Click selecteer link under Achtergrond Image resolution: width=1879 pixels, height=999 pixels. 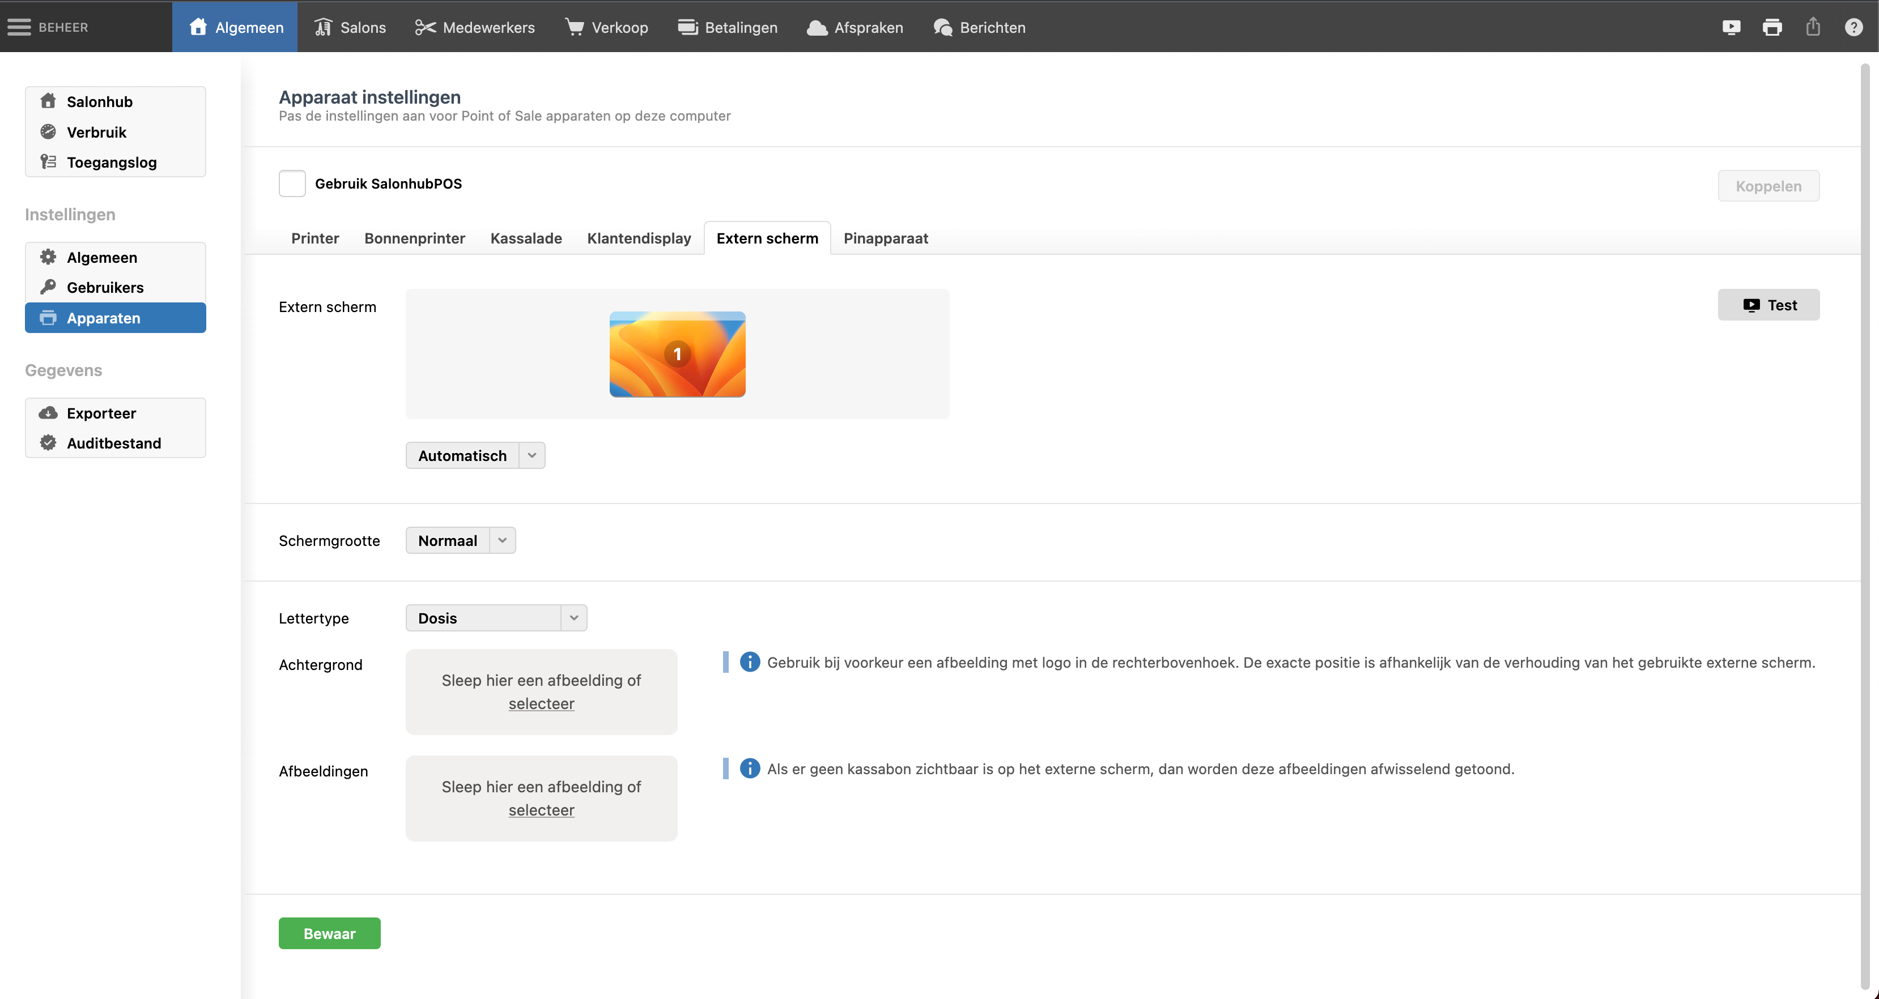pos(541,704)
